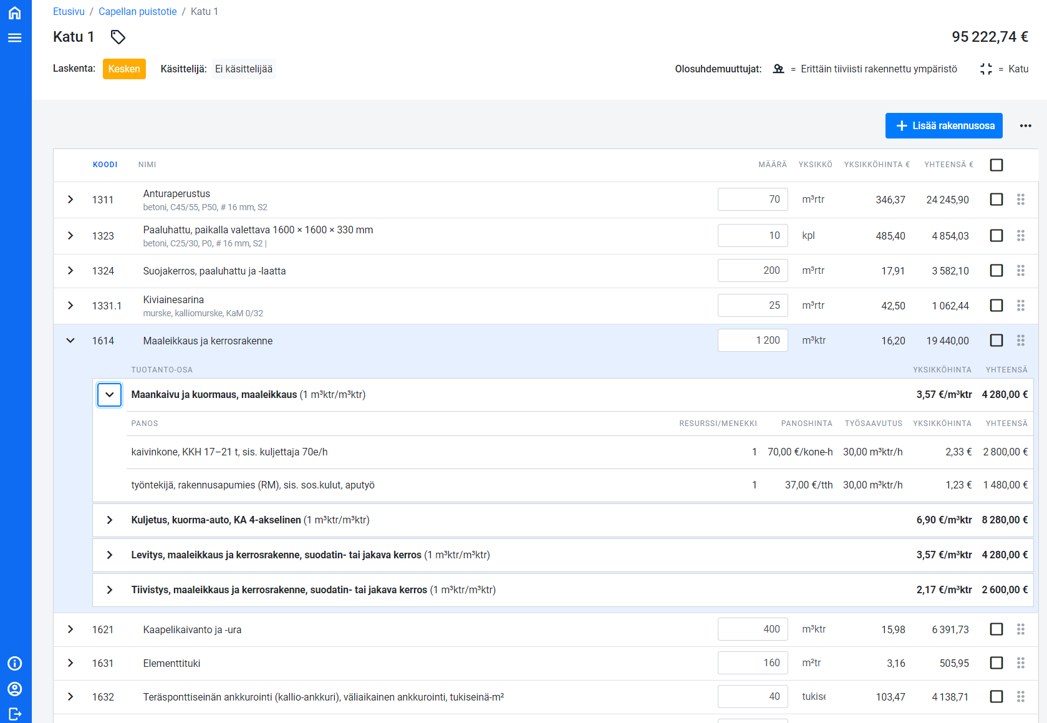This screenshot has height=723, width=1047.
Task: Open the info icon in sidebar
Action: [15, 663]
